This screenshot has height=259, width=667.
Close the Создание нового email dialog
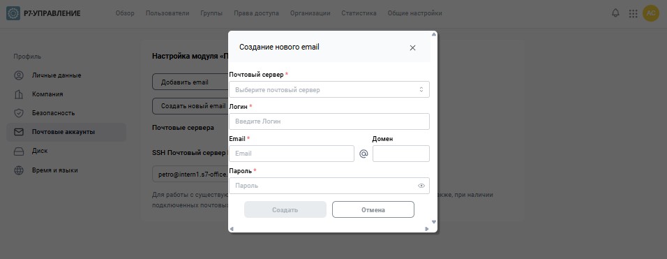[x=412, y=47]
